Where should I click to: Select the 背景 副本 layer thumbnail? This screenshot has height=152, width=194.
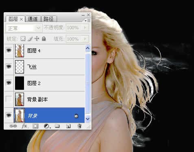click(20, 99)
